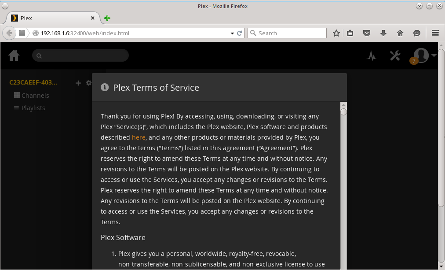This screenshot has height=270, width=445.
Task: Add a library with the plus icon
Action: tap(78, 83)
